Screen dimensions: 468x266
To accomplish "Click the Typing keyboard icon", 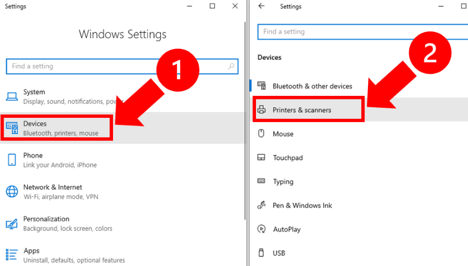I will coord(262,182).
